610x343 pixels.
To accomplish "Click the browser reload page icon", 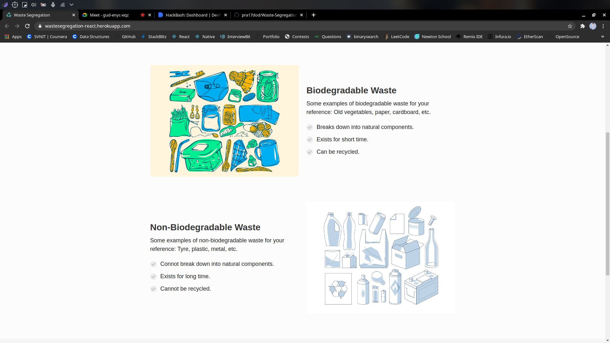I will click(27, 26).
